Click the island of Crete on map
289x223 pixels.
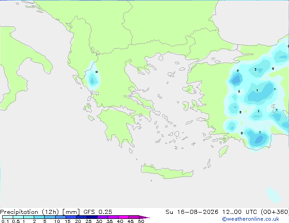(x=167, y=171)
